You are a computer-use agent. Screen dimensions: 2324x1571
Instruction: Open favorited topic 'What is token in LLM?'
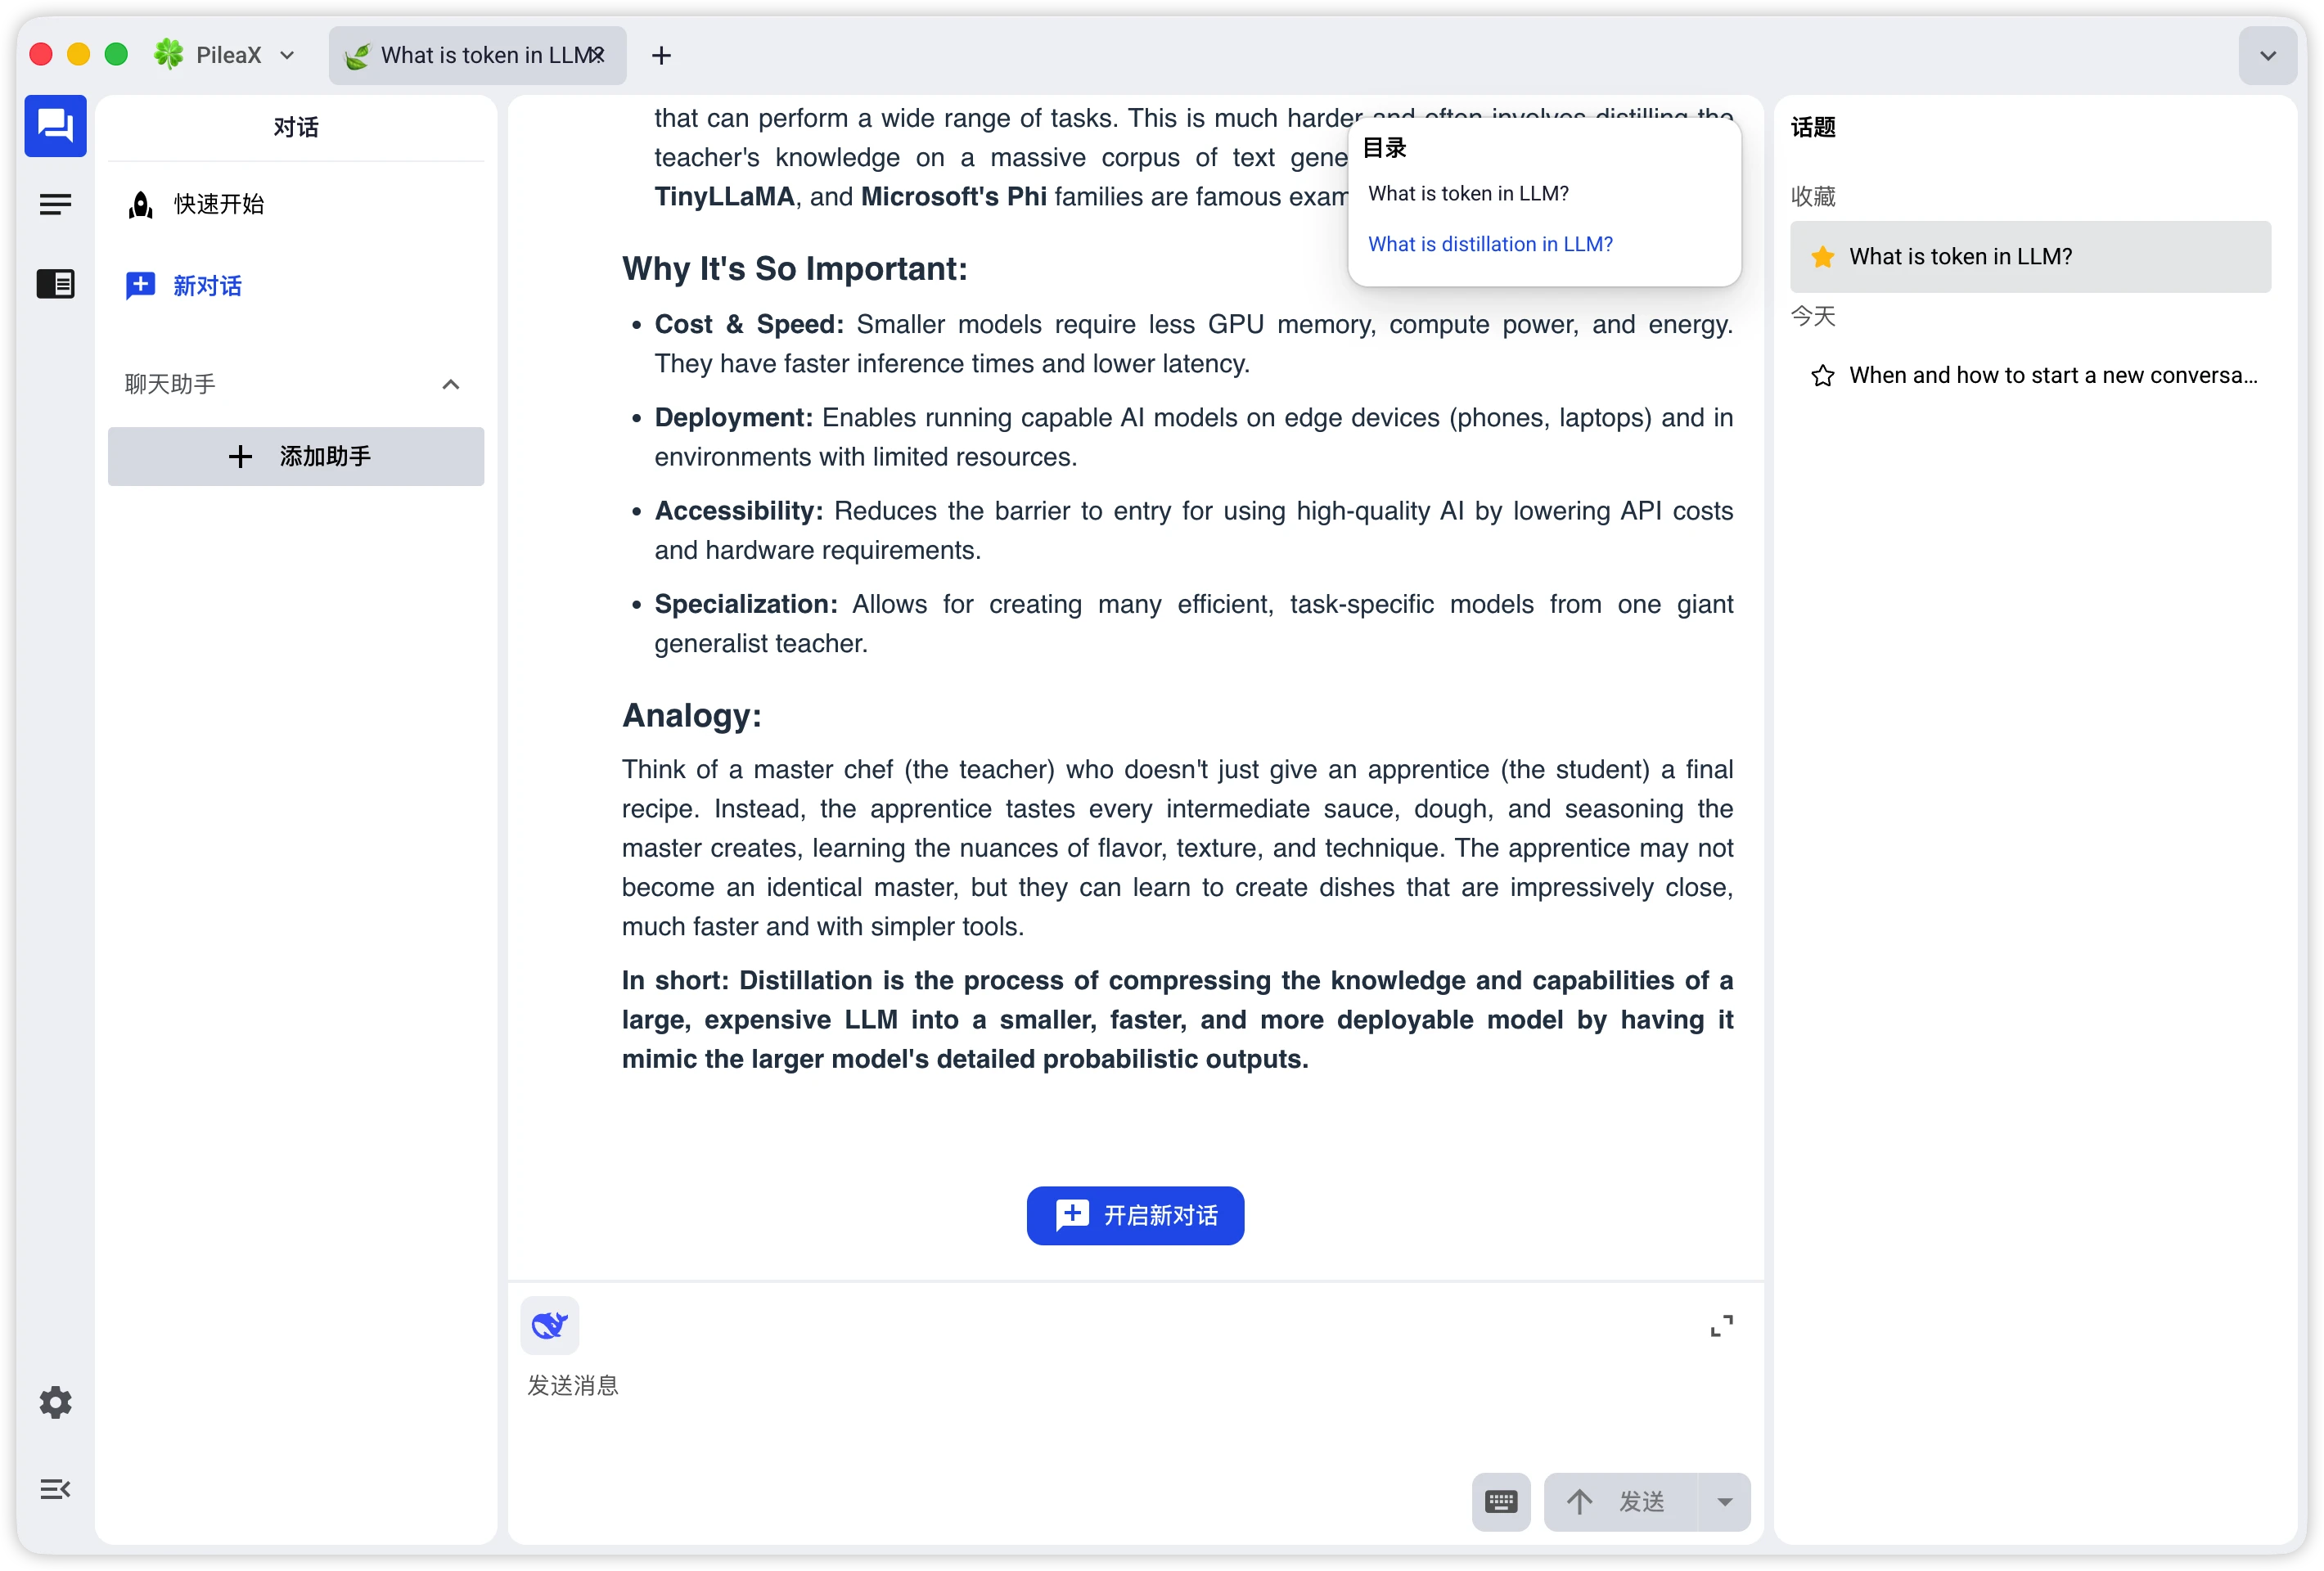pyautogui.click(x=2030, y=257)
